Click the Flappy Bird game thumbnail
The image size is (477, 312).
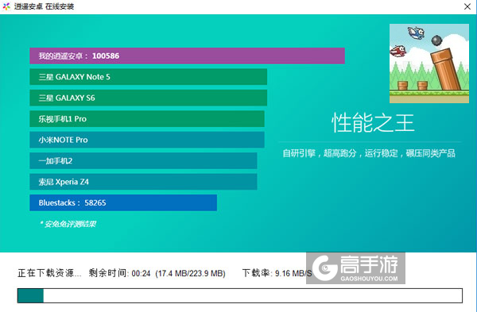pyautogui.click(x=429, y=64)
